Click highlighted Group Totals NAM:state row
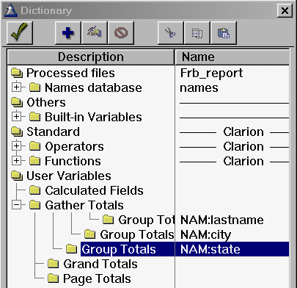Screen dimensions: 297x288 [x=185, y=249]
